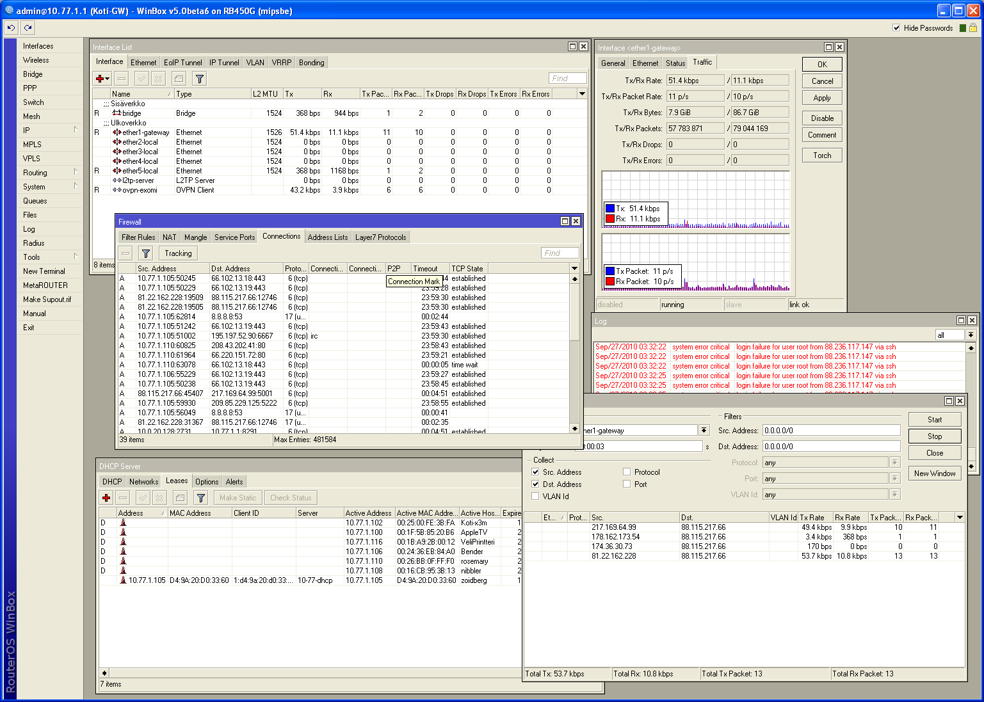
Task: Click the red plus Add icon in DHCP Server
Action: click(x=106, y=498)
